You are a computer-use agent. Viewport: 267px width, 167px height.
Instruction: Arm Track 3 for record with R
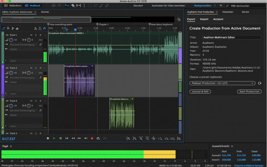pyautogui.click(x=40, y=101)
